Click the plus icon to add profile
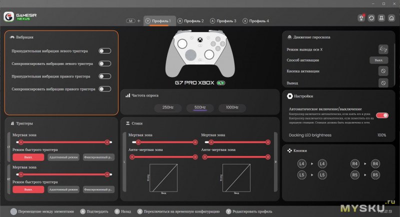 point(138,21)
